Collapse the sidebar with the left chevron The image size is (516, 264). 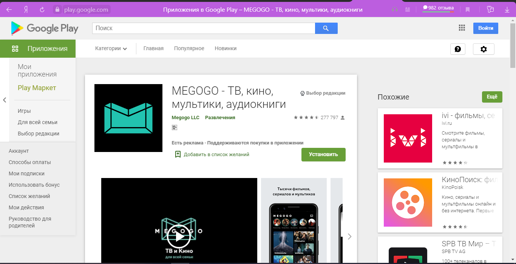5,100
